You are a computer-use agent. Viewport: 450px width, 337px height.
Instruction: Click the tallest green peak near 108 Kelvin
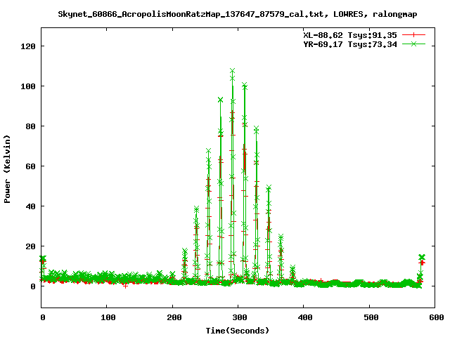[x=233, y=71]
